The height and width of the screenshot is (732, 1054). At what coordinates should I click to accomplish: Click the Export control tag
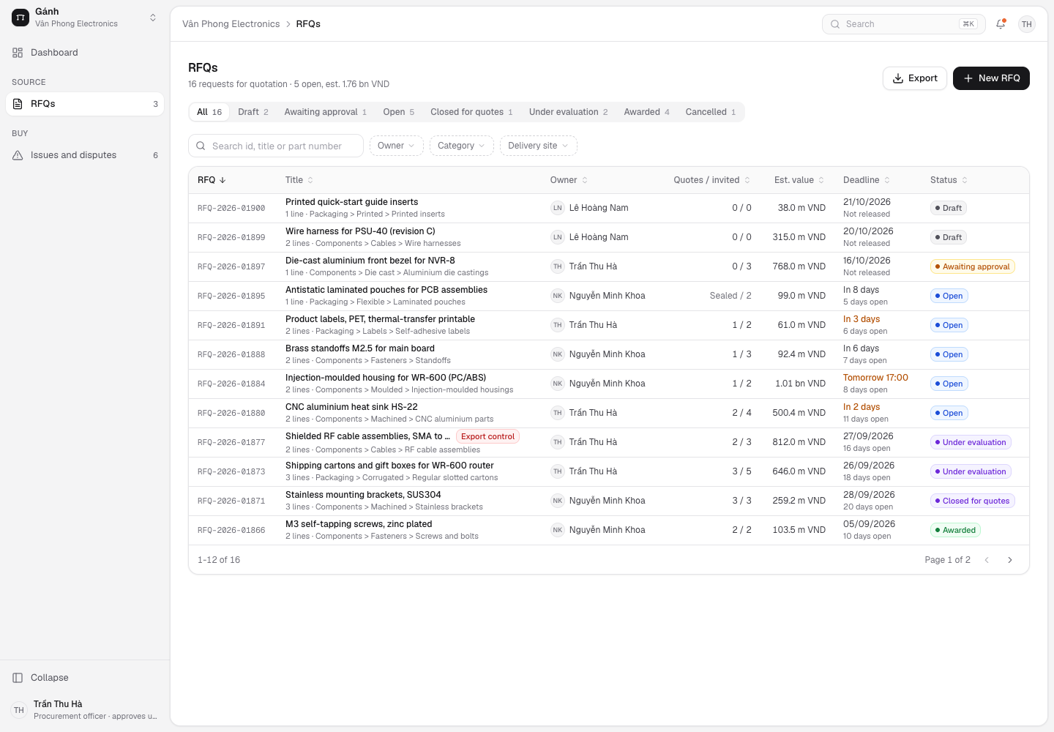click(487, 436)
